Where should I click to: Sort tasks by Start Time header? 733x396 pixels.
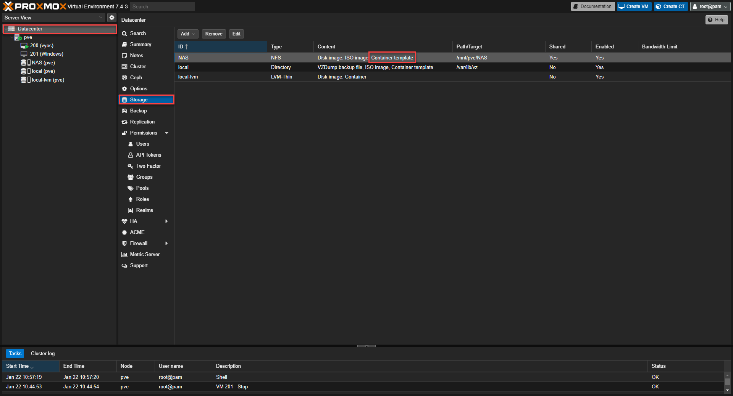(31, 366)
